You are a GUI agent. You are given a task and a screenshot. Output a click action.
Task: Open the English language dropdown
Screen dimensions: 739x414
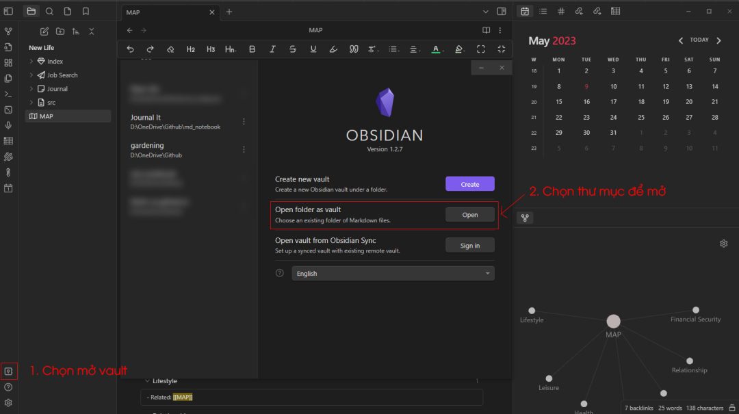point(393,274)
